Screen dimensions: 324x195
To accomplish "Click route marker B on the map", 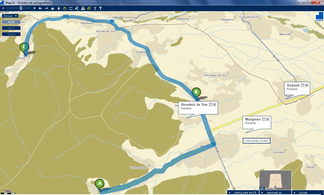I will pyautogui.click(x=196, y=92).
